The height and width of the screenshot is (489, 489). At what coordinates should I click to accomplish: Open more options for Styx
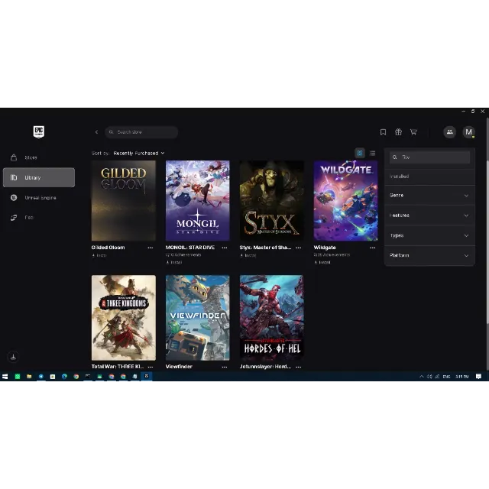(299, 248)
